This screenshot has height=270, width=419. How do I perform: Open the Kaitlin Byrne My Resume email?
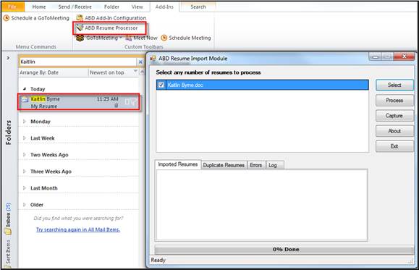pyautogui.click(x=79, y=102)
